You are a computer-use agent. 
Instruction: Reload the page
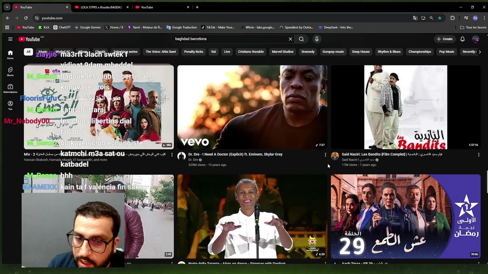pos(26,18)
